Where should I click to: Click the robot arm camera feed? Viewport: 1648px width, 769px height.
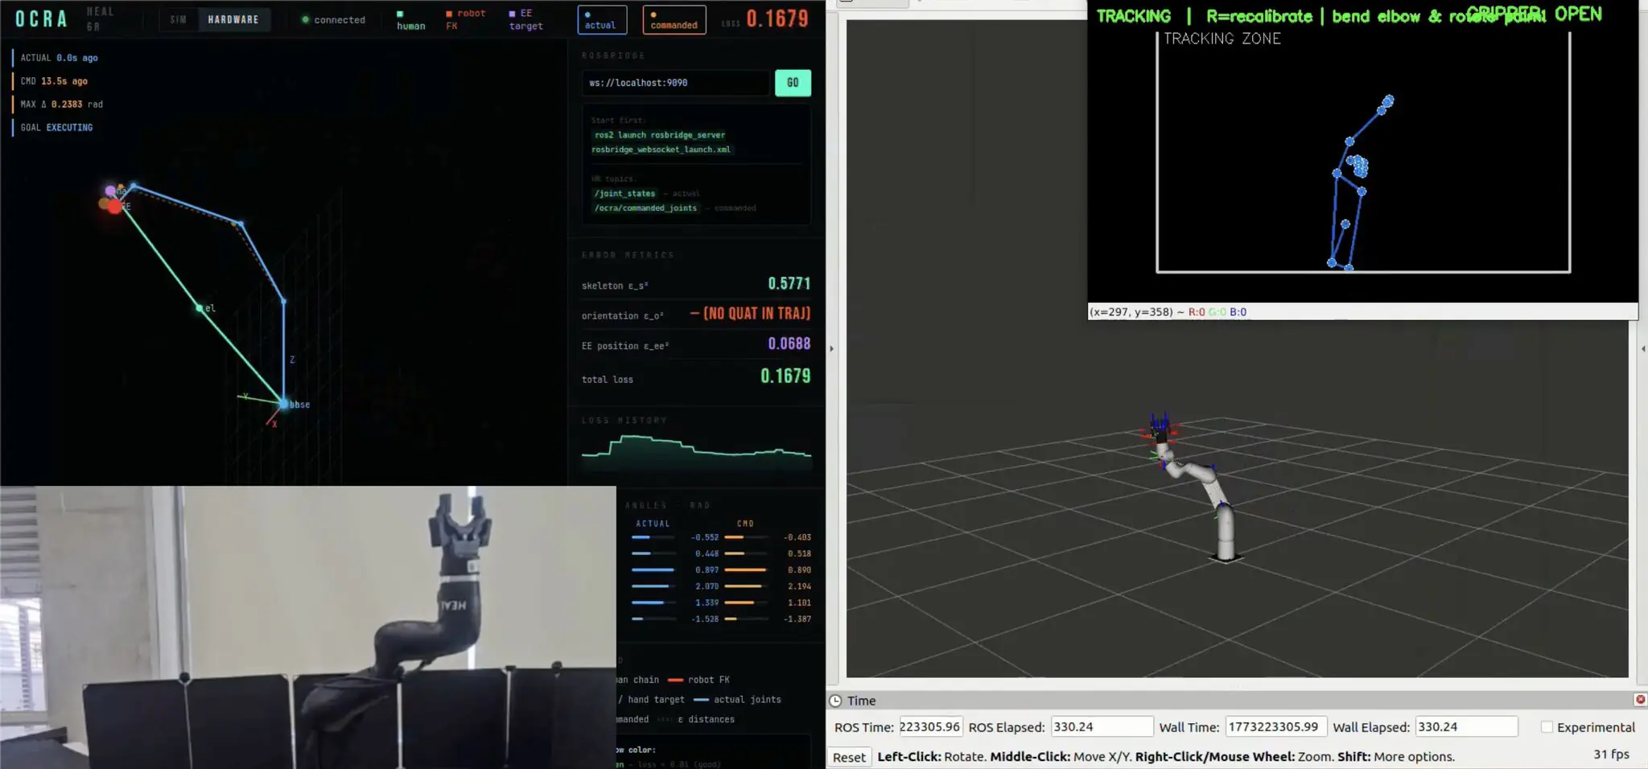tap(308, 627)
